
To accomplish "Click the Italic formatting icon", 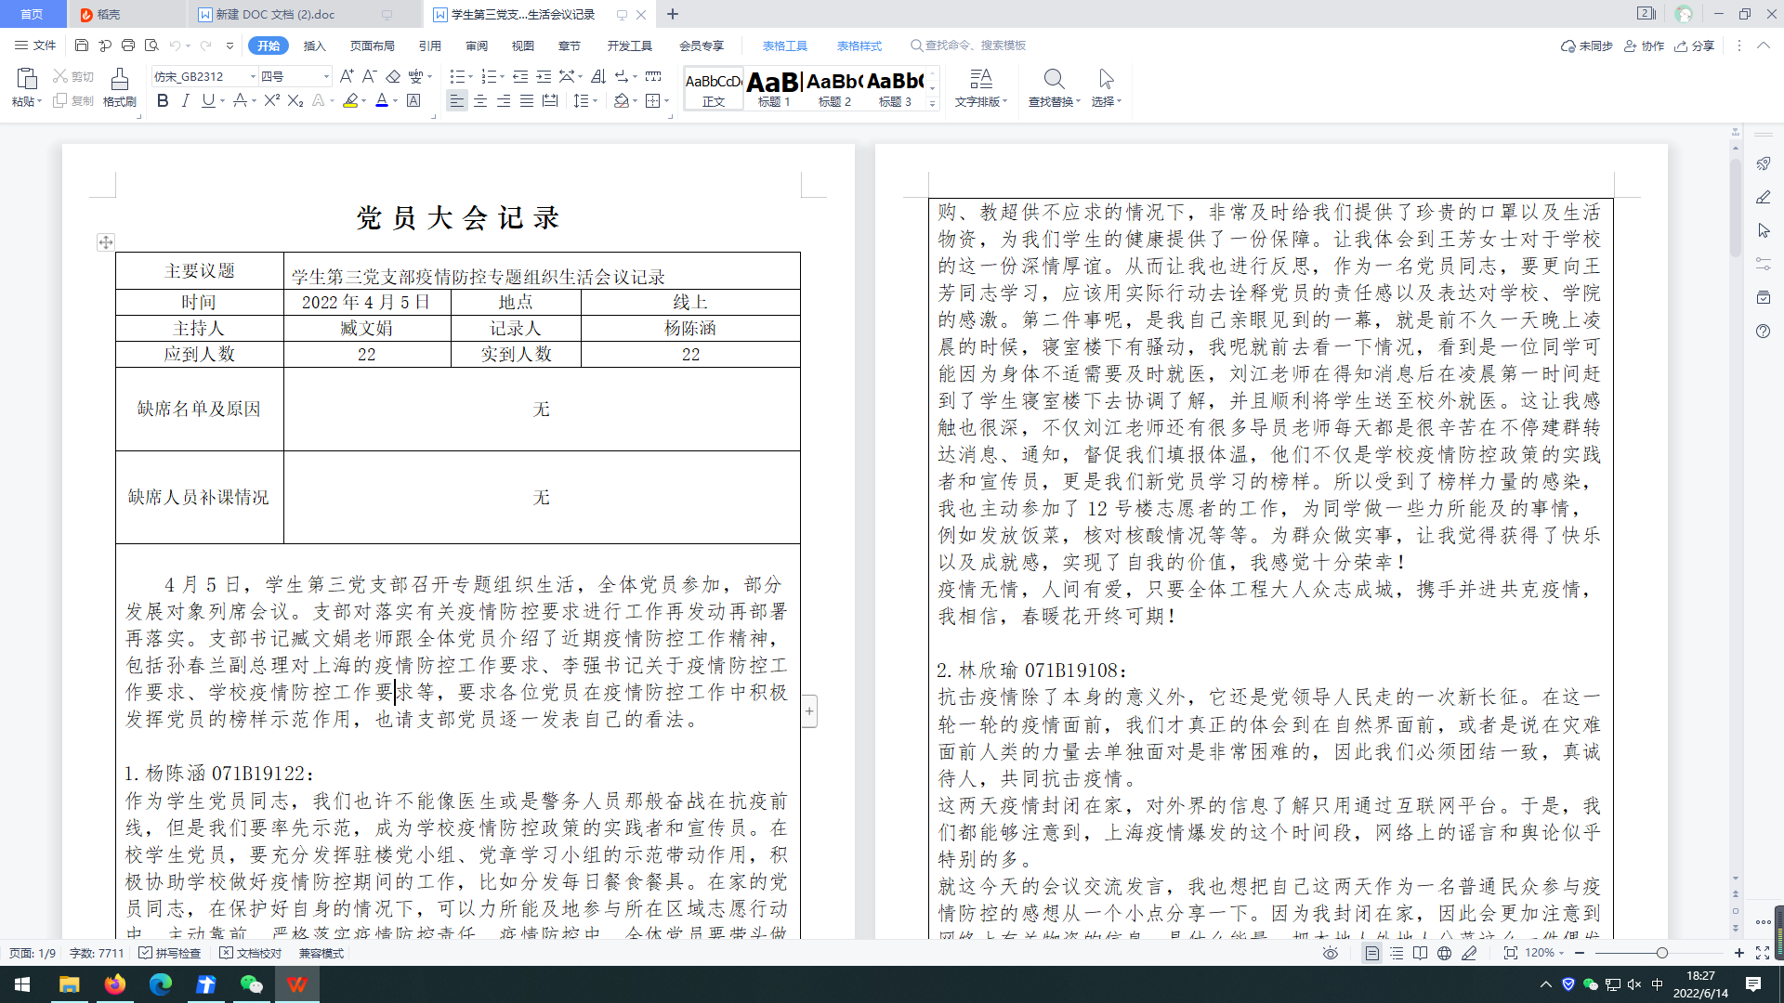I will coord(185,100).
